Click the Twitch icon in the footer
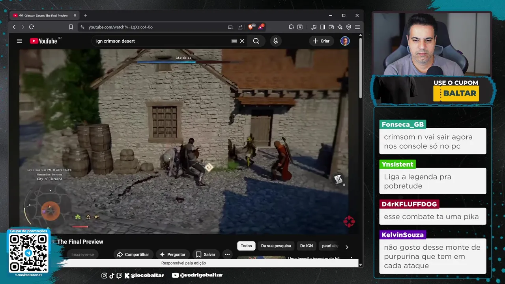This screenshot has width=505, height=284. (120, 275)
